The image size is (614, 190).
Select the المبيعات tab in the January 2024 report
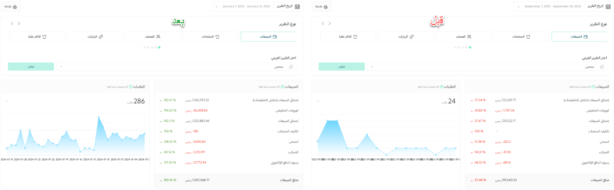[268, 37]
